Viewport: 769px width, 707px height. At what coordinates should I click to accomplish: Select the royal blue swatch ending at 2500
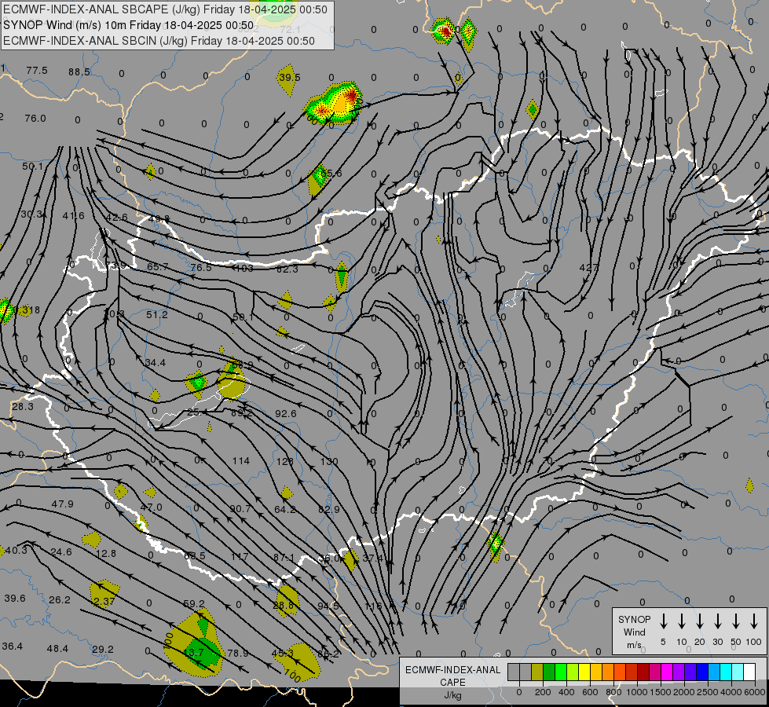coord(701,672)
